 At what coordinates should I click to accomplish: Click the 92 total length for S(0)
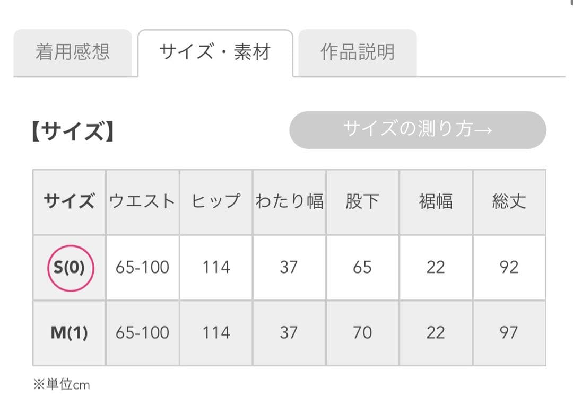(509, 267)
